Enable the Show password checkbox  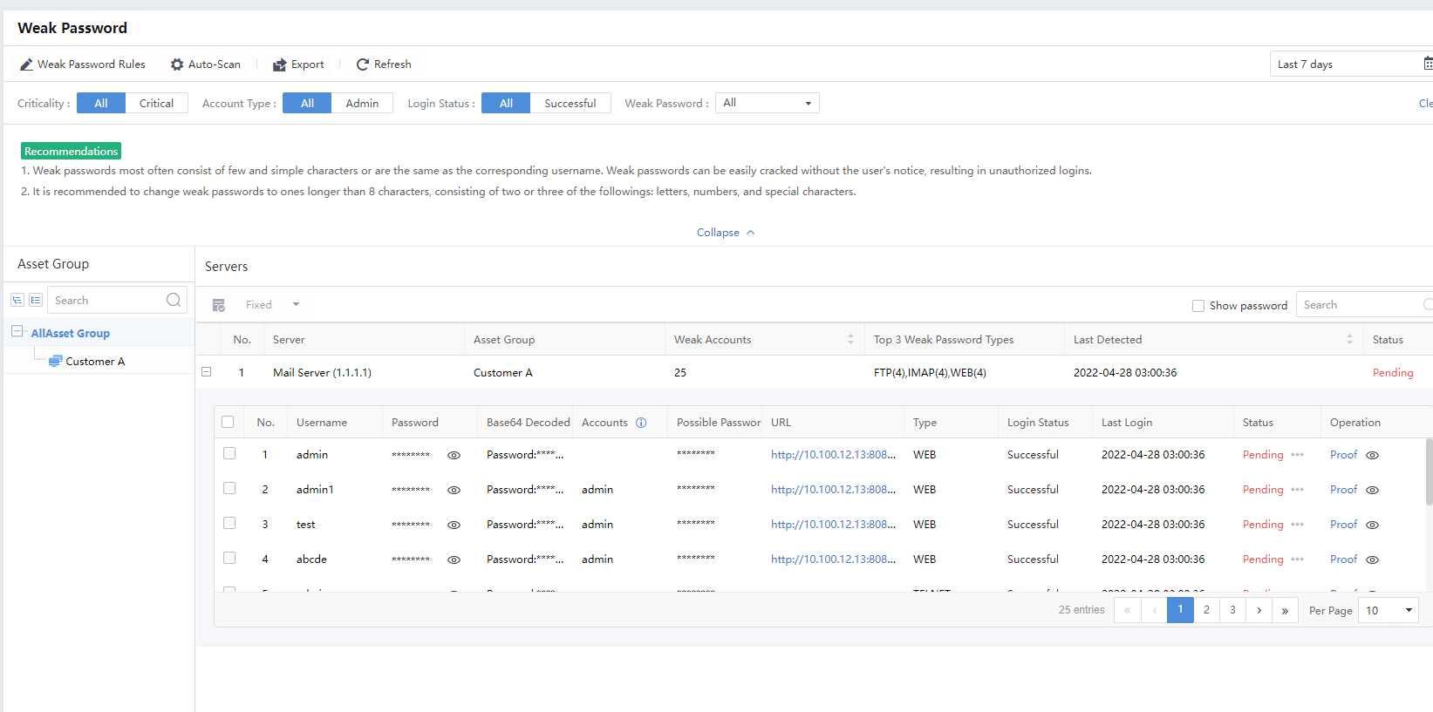click(1198, 306)
